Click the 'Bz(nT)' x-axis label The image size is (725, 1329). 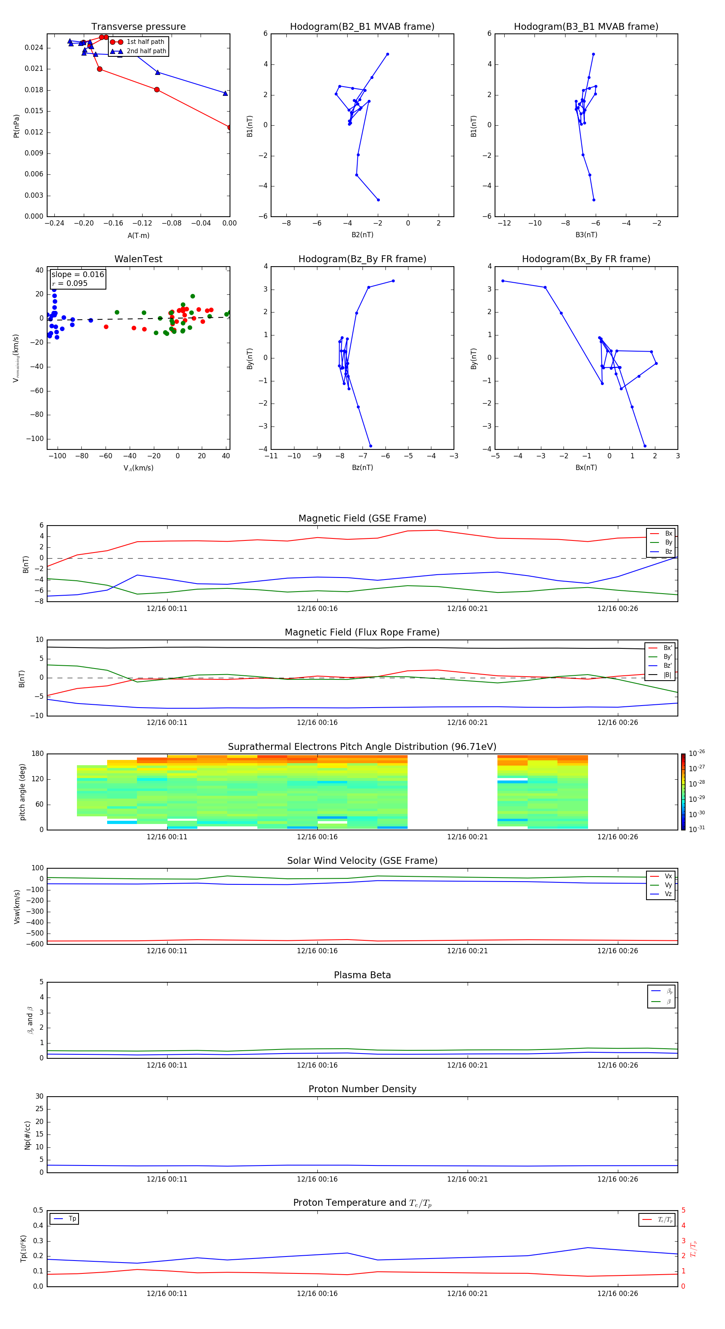[x=362, y=468]
